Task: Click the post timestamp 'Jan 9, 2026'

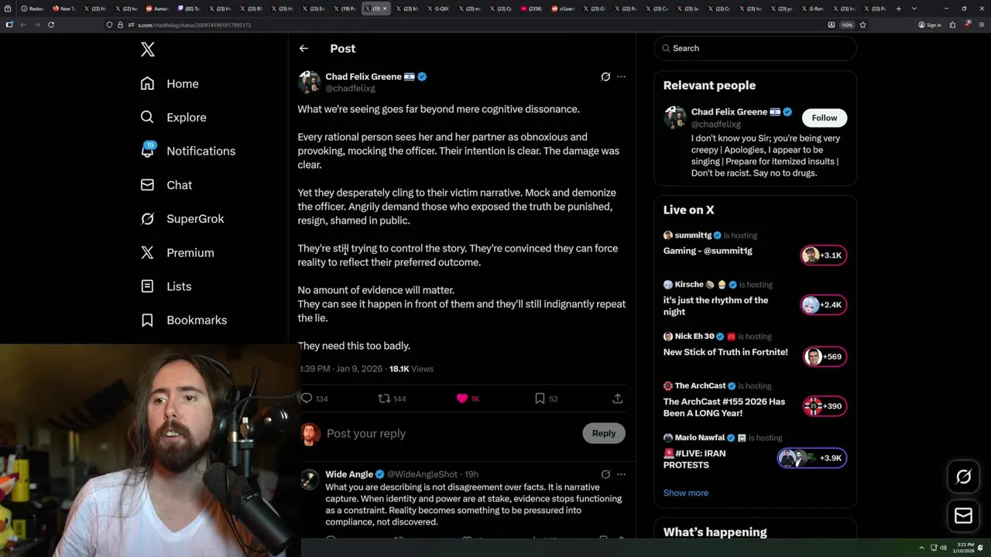Action: (359, 369)
